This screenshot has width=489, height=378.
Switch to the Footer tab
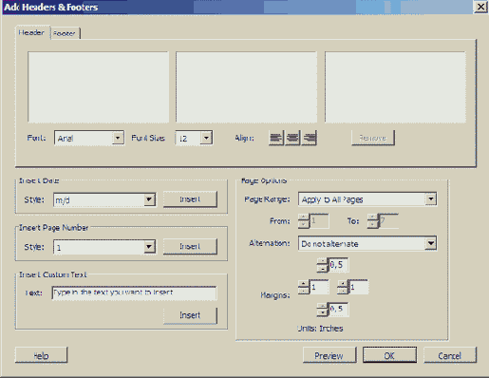click(x=65, y=33)
